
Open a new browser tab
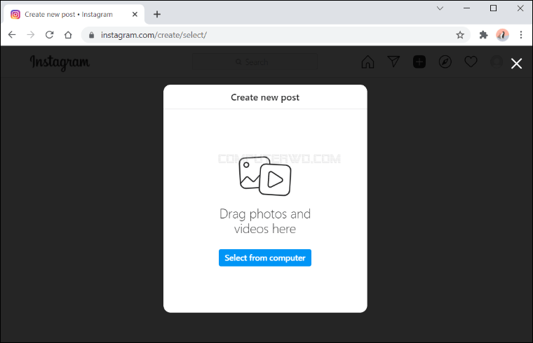(x=157, y=14)
